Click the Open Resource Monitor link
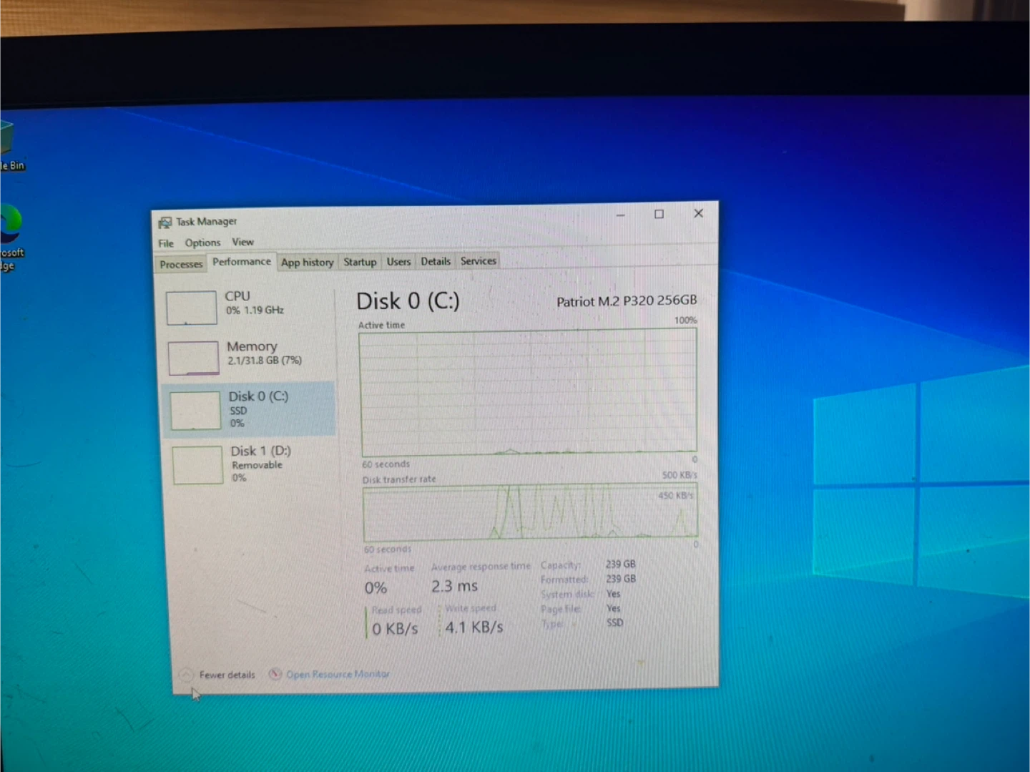The image size is (1030, 772). pos(338,674)
